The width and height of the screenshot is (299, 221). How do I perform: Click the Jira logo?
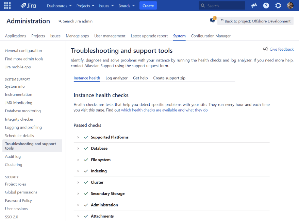click(28, 5)
